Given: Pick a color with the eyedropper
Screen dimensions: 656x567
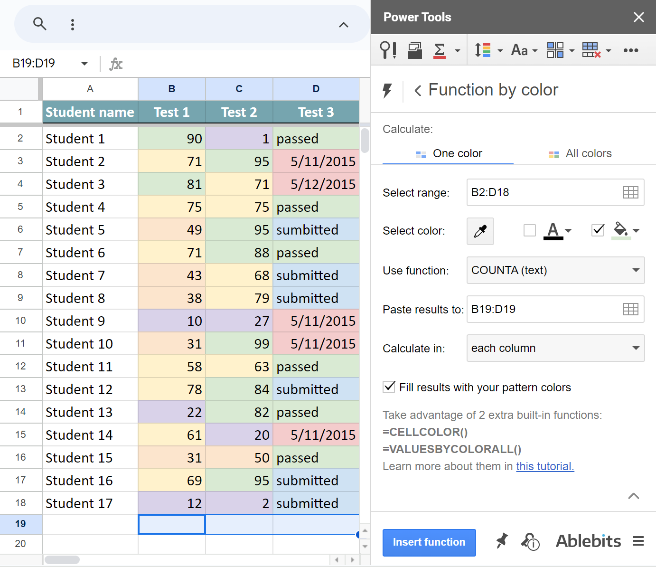Looking at the screenshot, I should pyautogui.click(x=480, y=231).
